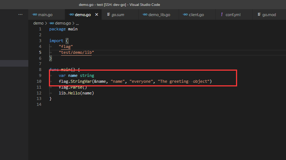Open the more actions ellipsis menu
Viewport: 286px width, 160px height.
click(21, 14)
